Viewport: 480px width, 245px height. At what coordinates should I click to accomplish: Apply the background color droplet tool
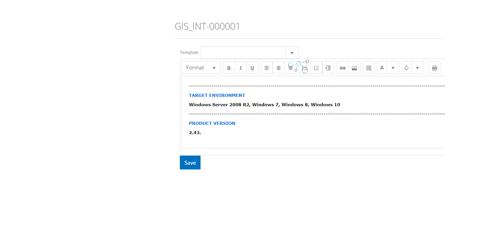pyautogui.click(x=406, y=68)
